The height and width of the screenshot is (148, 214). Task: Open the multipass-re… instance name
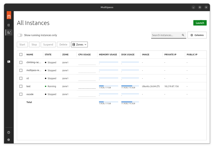[x=34, y=70]
